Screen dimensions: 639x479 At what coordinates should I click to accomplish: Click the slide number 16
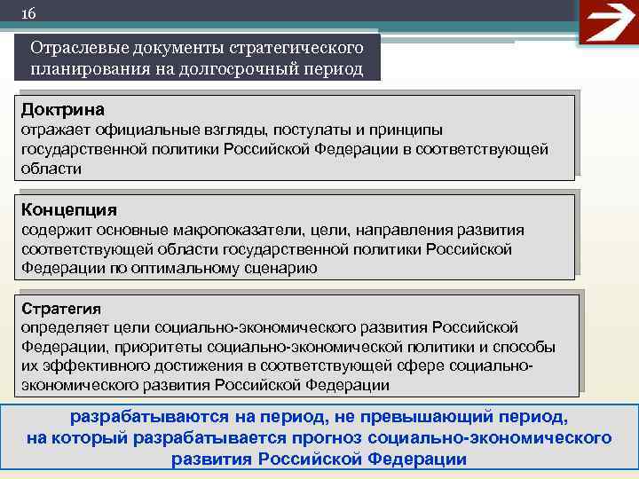tap(28, 14)
